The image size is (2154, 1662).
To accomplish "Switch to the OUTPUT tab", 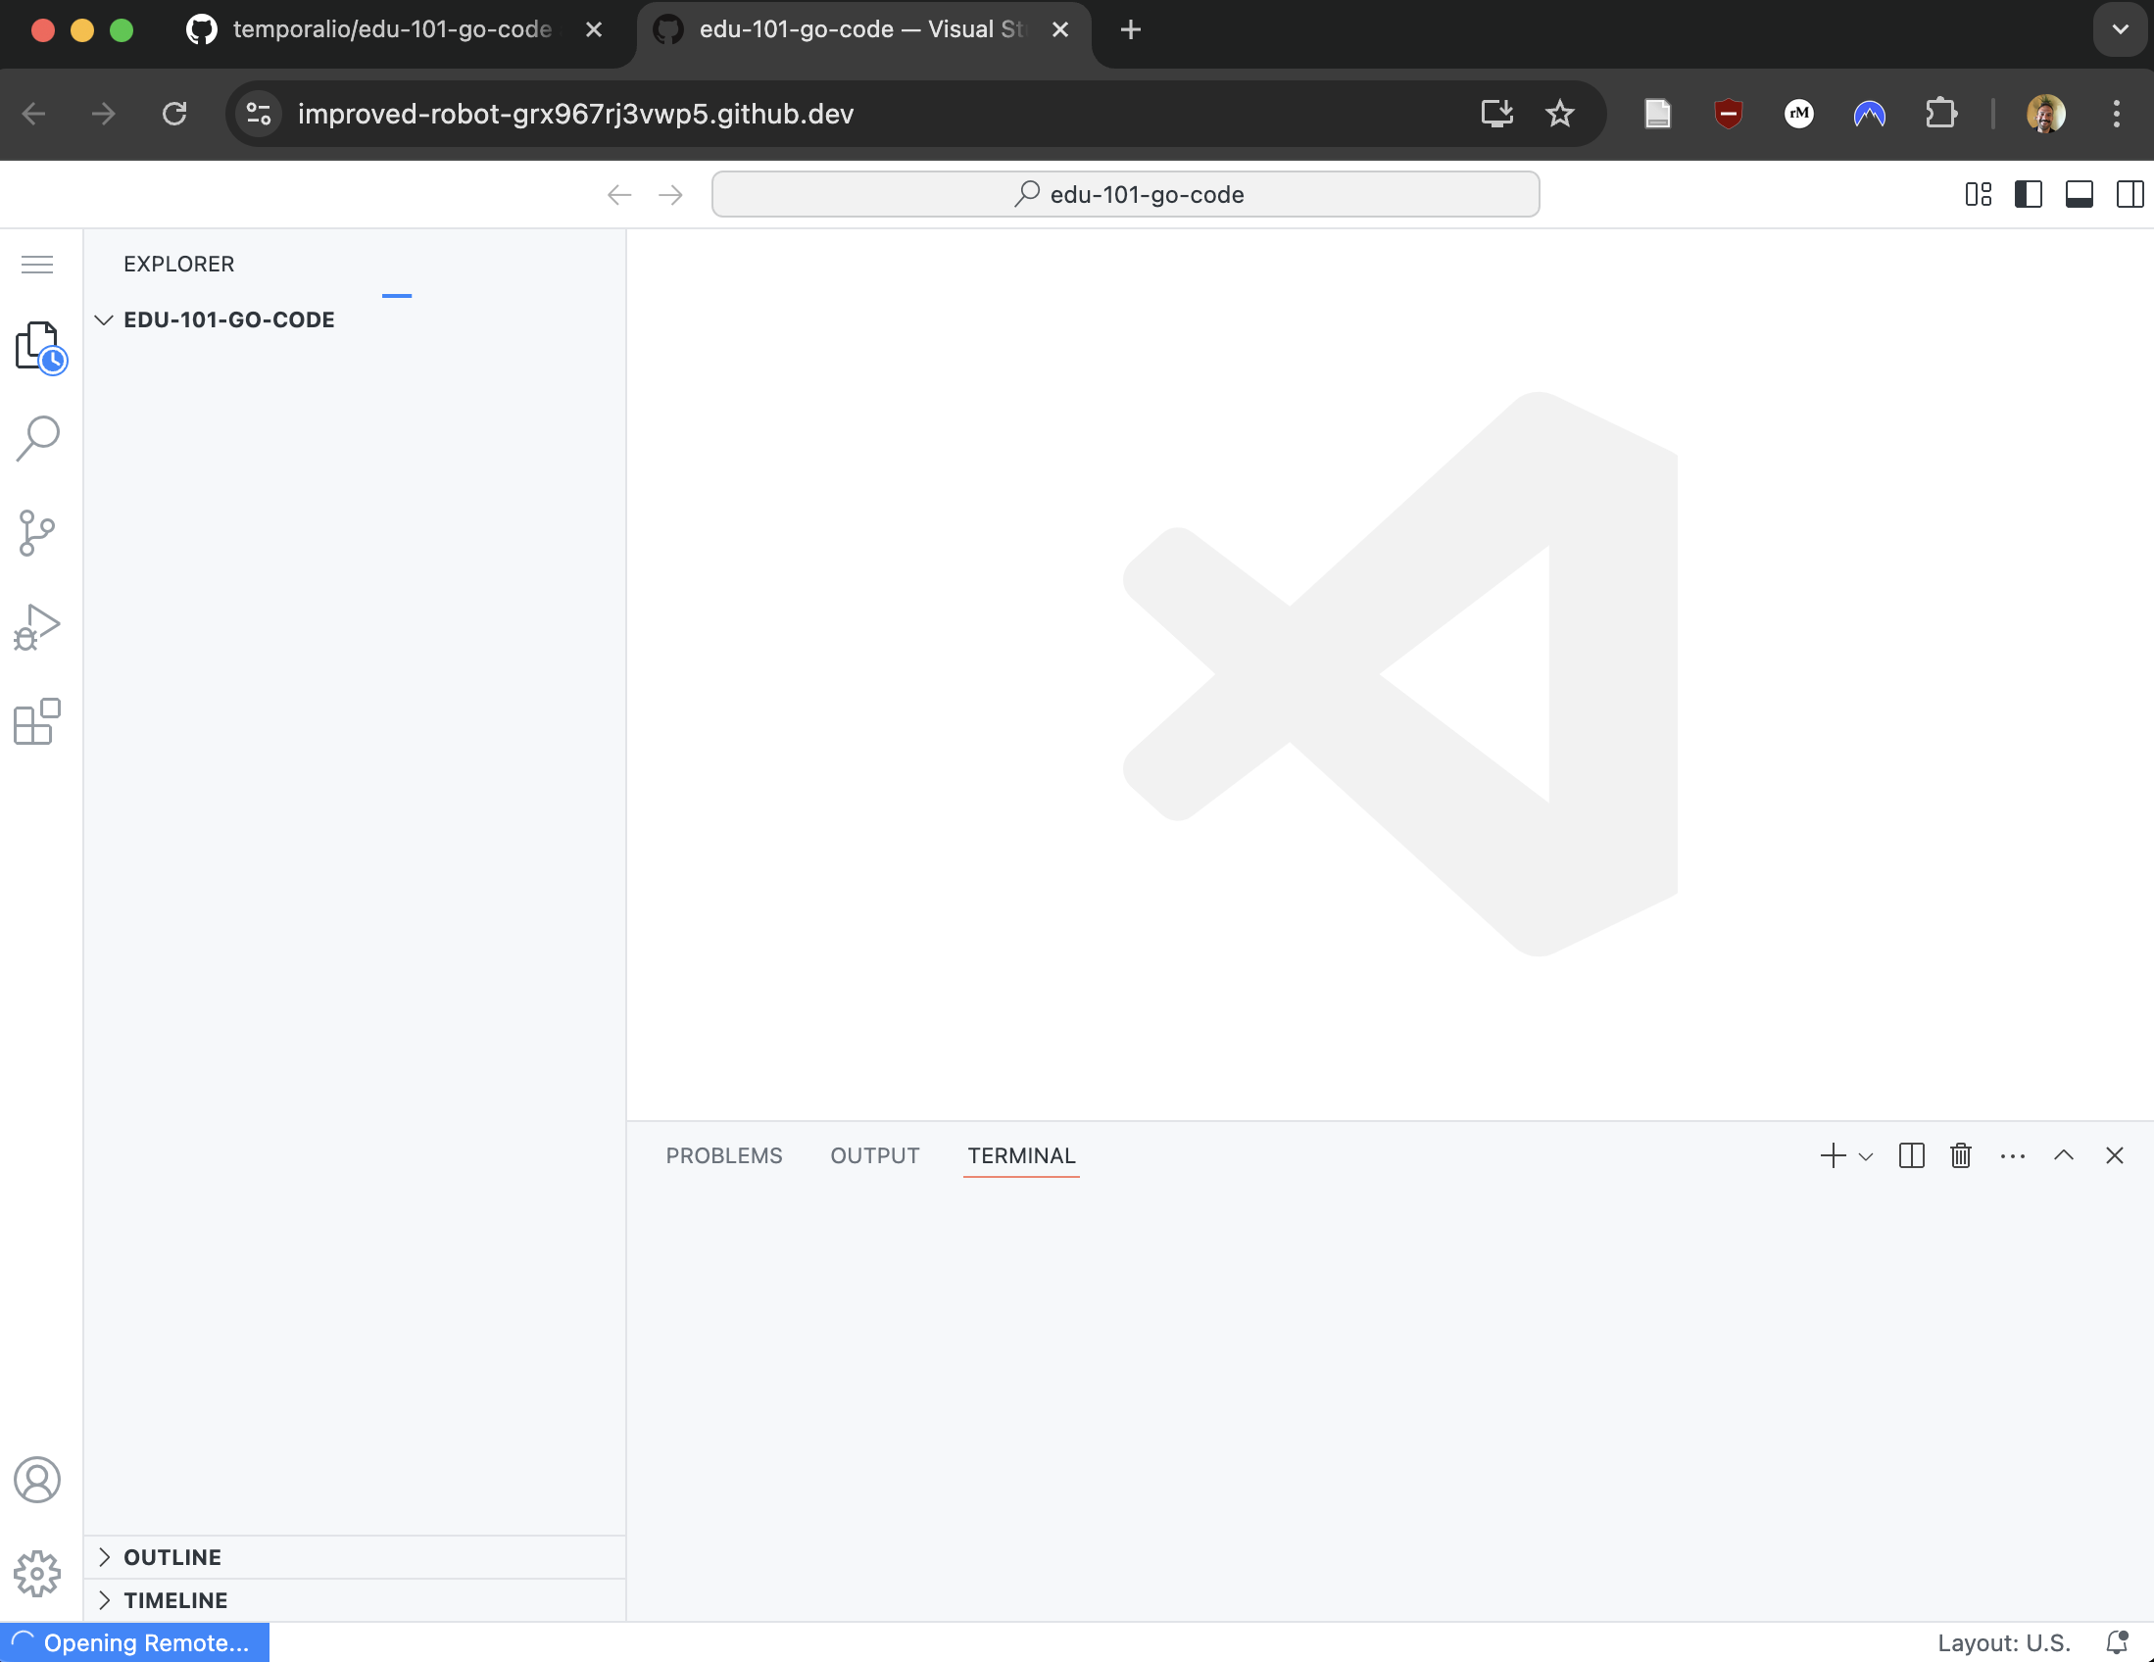I will point(875,1156).
